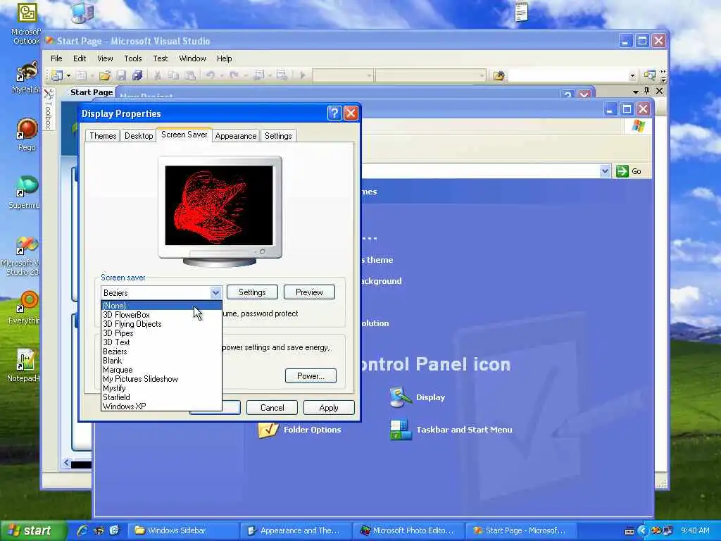Click Open File folder icon in Visual Studio toolbar
The image size is (721, 541).
[x=105, y=75]
